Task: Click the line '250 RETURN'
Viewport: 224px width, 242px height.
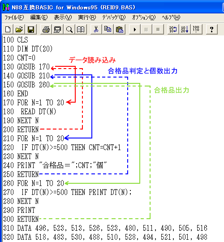Action: click(21, 174)
